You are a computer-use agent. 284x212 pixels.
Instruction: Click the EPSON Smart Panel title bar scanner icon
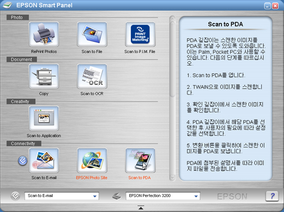[x=7, y=6]
